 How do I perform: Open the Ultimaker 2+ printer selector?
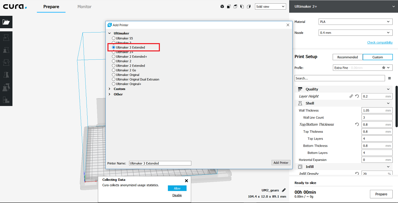pyautogui.click(x=344, y=7)
